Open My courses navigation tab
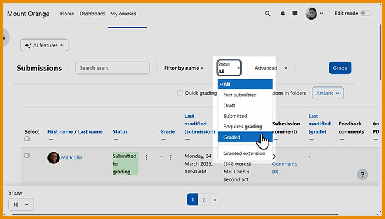The height and width of the screenshot is (219, 385). pos(123,14)
